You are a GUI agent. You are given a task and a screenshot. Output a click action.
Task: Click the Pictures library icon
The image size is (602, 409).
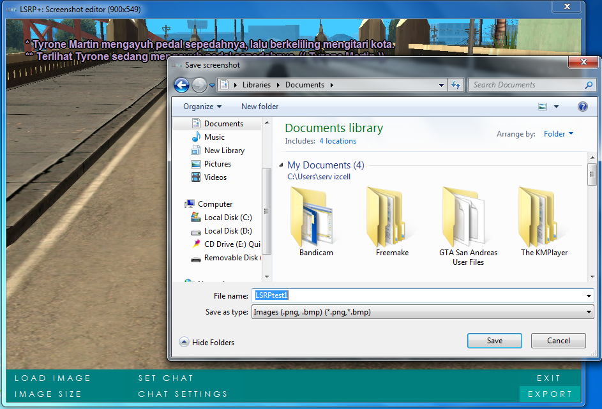(196, 164)
